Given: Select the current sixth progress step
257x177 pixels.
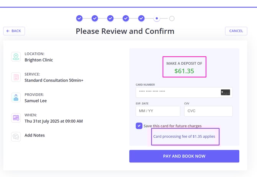Looking at the screenshot, I should click(x=157, y=18).
